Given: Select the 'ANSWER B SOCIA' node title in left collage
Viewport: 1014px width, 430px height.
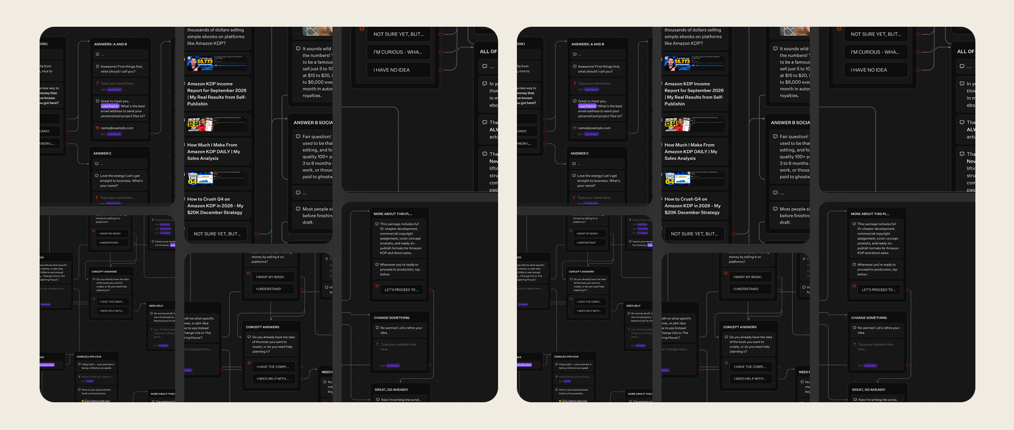Looking at the screenshot, I should point(313,122).
